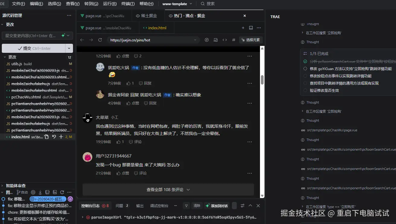Click 查看全部 108 条评论 button
Viewport: 396px width, 224px height.
(168, 190)
